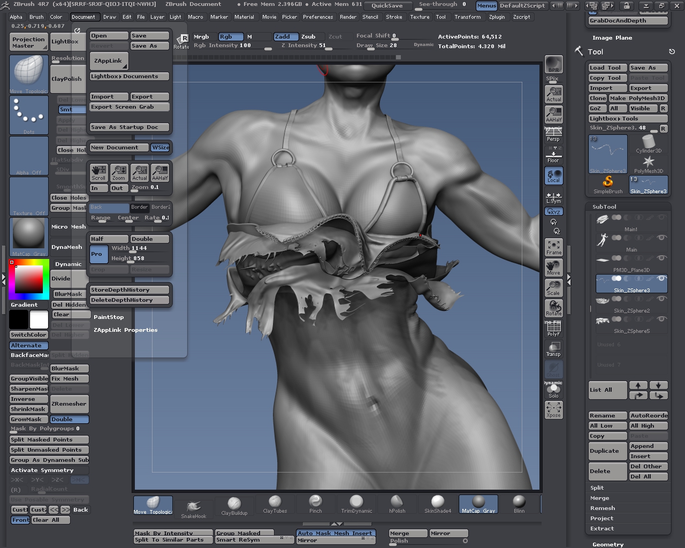
Task: Click the Duplicate subtool button
Action: point(607,451)
